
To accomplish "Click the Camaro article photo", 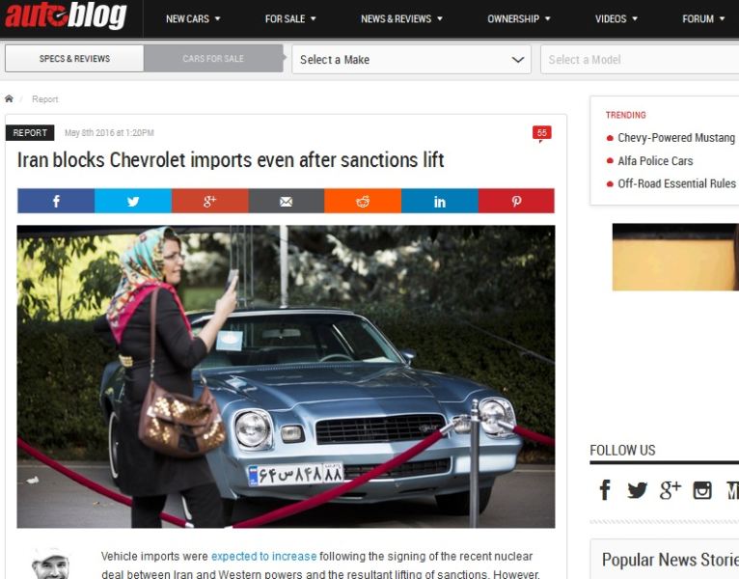I will coord(287,376).
